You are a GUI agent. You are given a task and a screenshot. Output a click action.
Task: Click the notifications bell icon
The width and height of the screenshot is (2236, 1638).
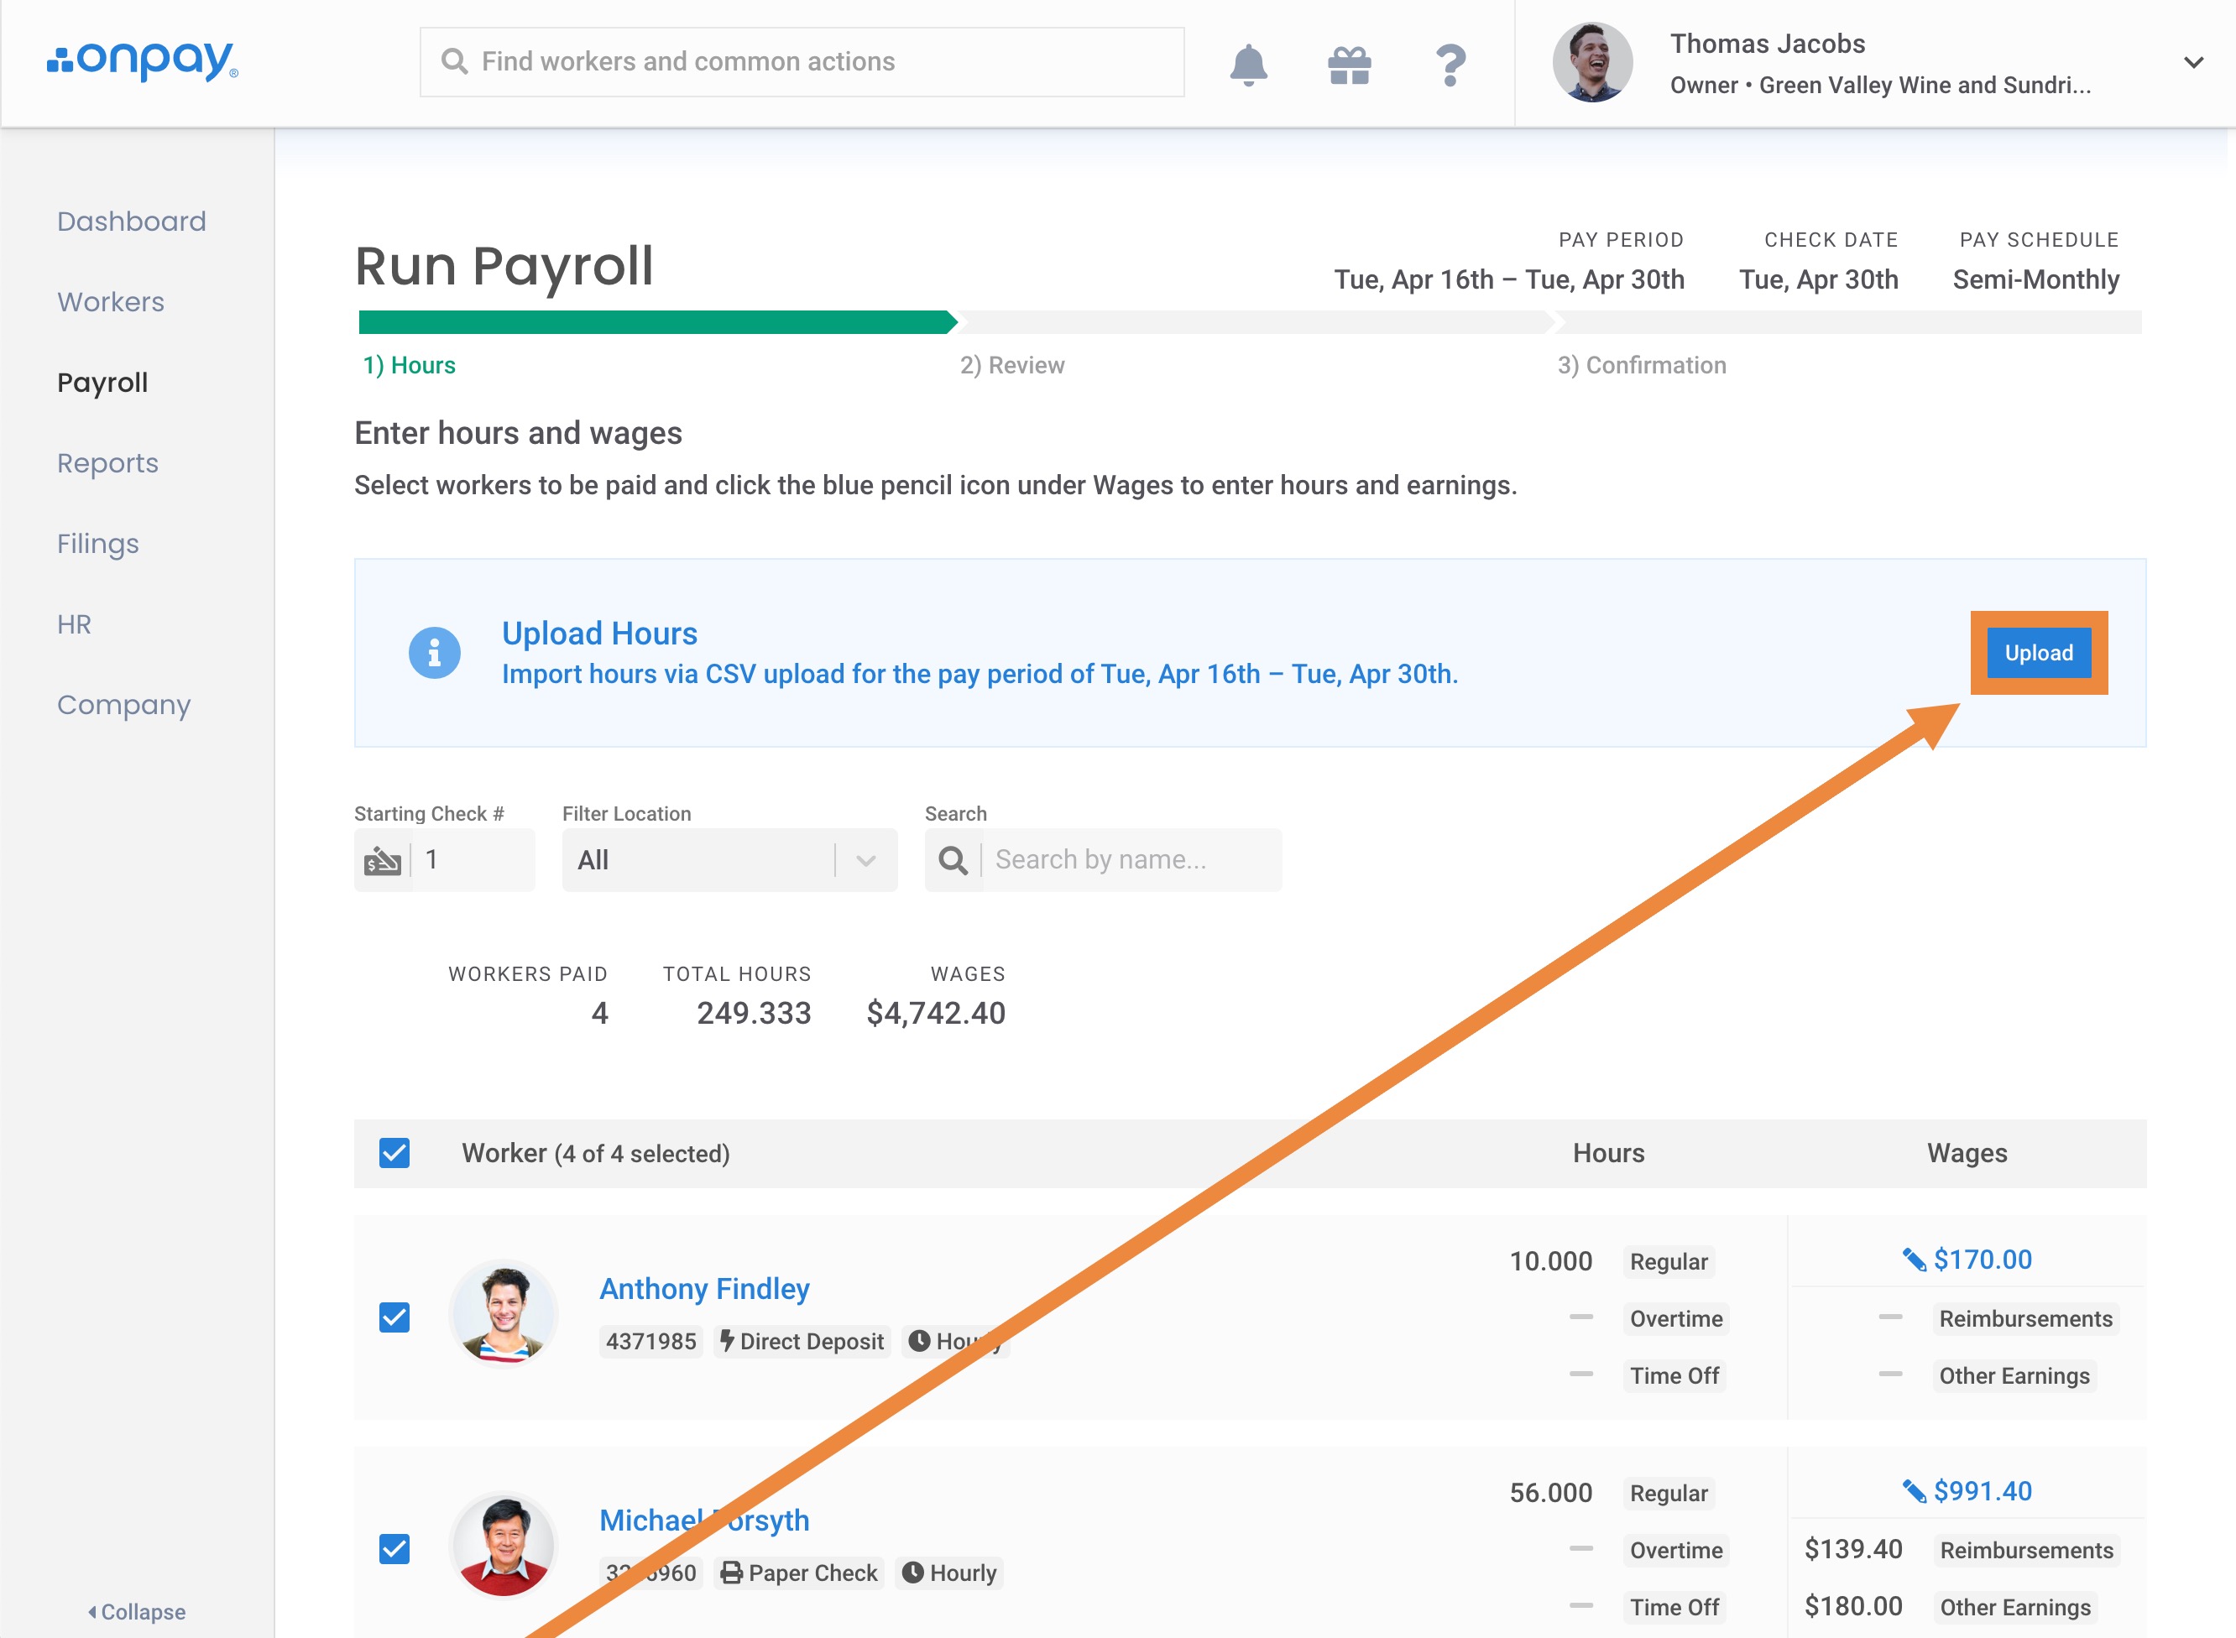tap(1247, 65)
